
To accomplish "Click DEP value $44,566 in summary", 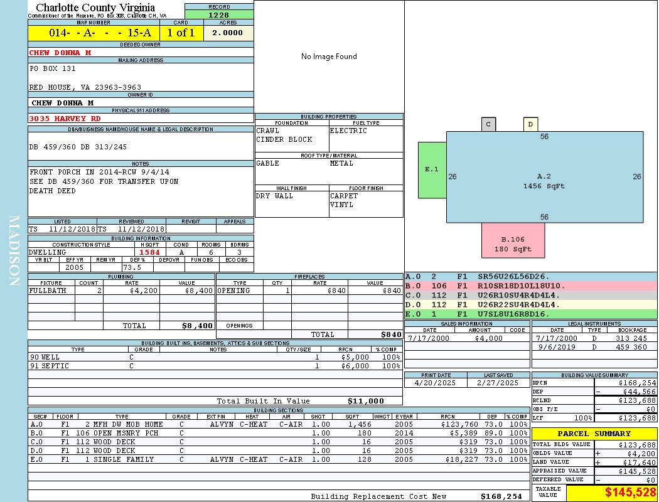I will [640, 392].
